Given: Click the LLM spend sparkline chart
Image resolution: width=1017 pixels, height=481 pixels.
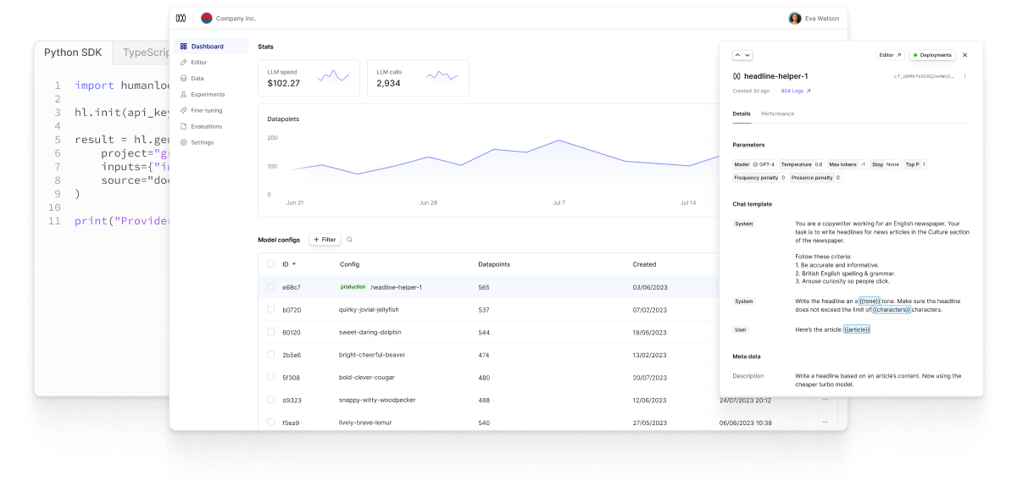Looking at the screenshot, I should click(x=333, y=76).
